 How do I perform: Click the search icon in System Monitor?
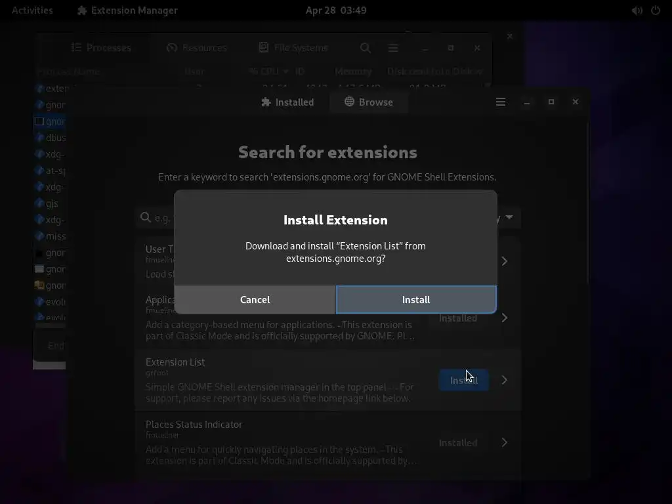tap(365, 47)
